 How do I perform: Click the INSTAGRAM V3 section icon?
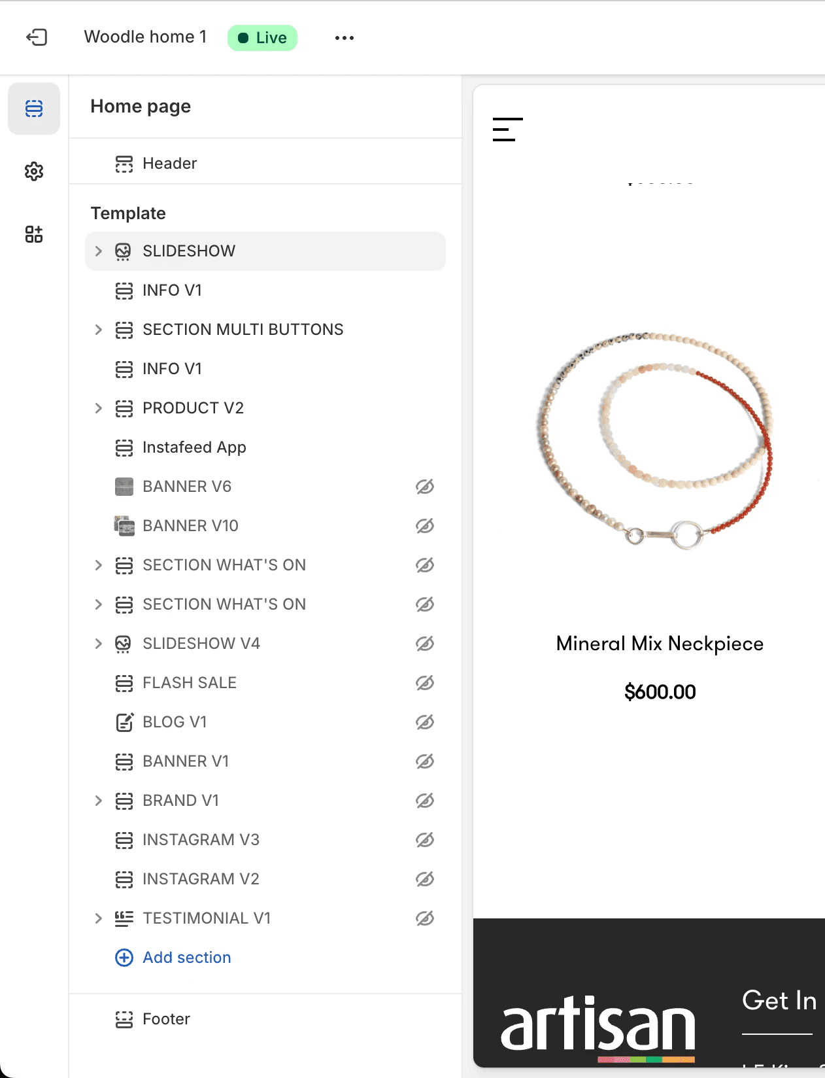(x=124, y=840)
